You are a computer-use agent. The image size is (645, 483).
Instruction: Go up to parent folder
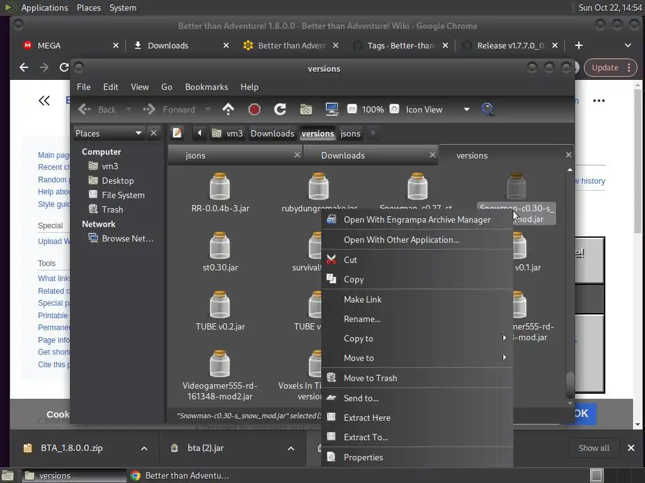pyautogui.click(x=228, y=109)
